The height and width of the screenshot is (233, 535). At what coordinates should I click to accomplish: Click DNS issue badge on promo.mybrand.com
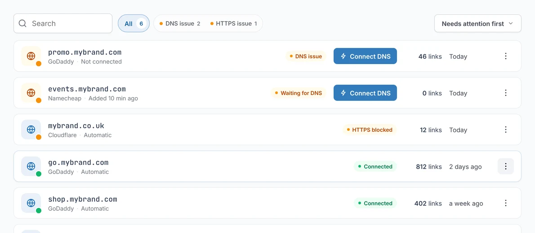coord(306,56)
